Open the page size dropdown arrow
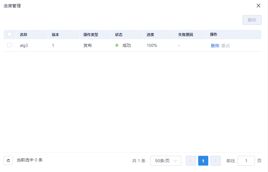 coord(175,161)
